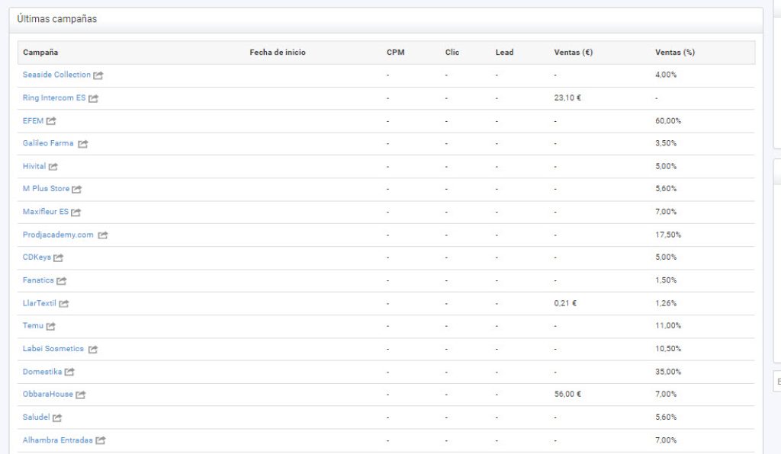
Task: Open the Maxifleur ES external link icon
Action: point(76,213)
